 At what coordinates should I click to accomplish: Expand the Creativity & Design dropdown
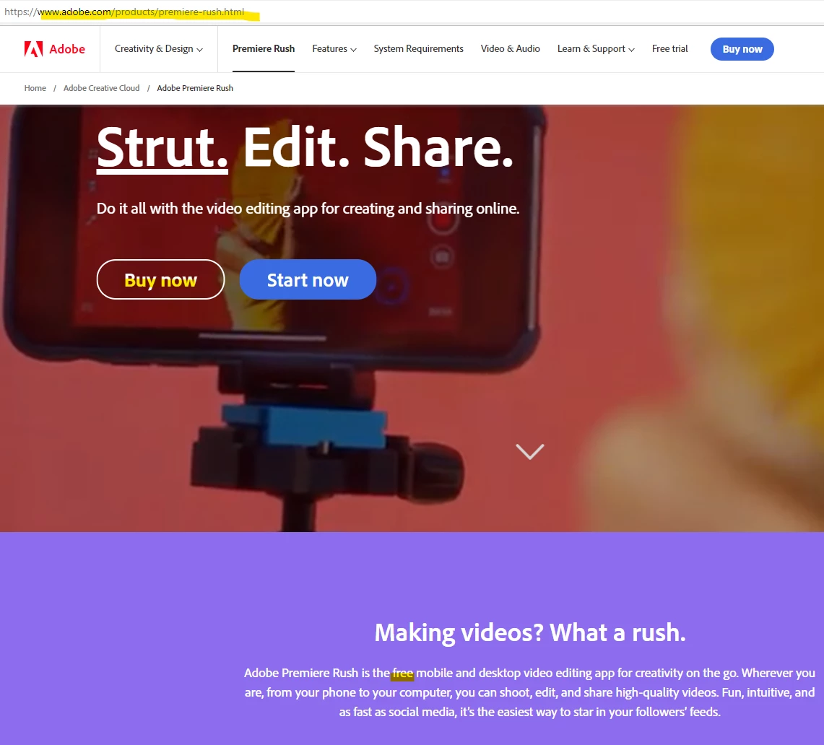point(159,49)
